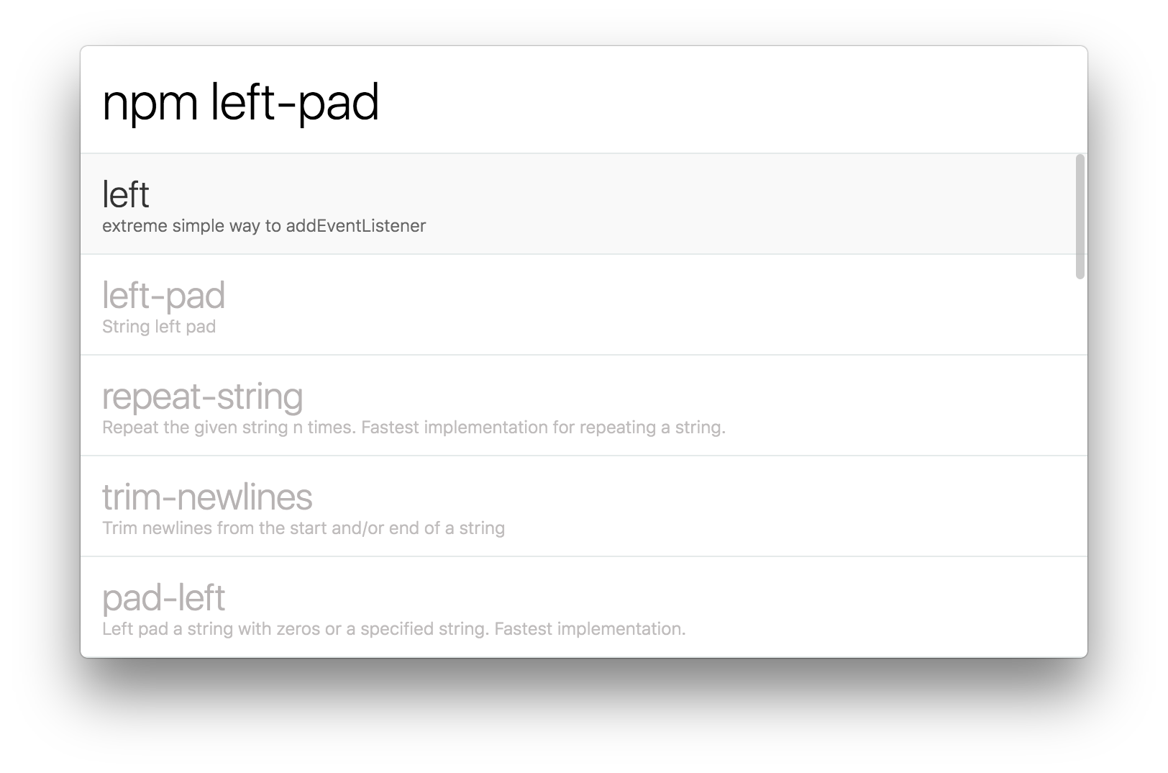Click the word "npm" in the search query
This screenshot has height=773, width=1168.
coord(150,104)
